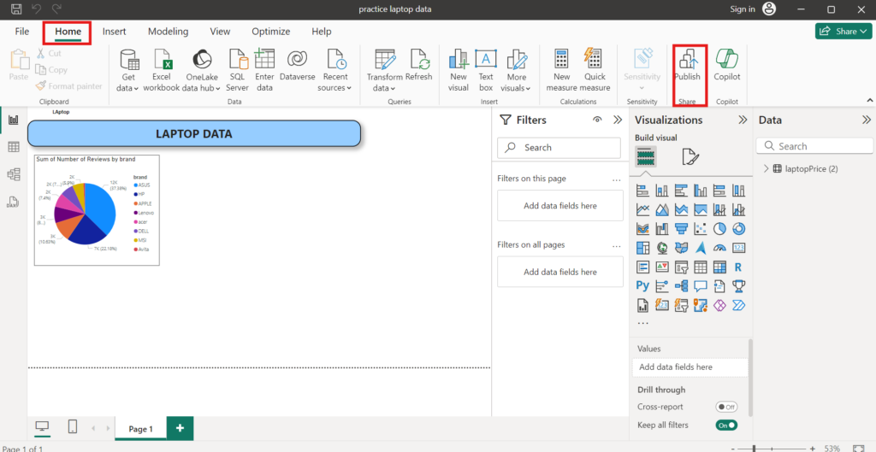The image size is (876, 452).
Task: Click the Data pane Search field
Action: coord(814,146)
